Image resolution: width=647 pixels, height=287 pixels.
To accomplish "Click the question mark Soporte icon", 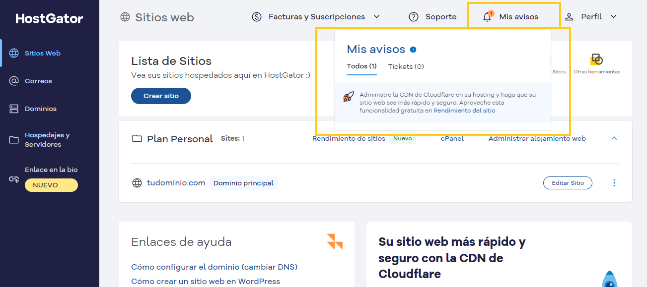I will (414, 17).
